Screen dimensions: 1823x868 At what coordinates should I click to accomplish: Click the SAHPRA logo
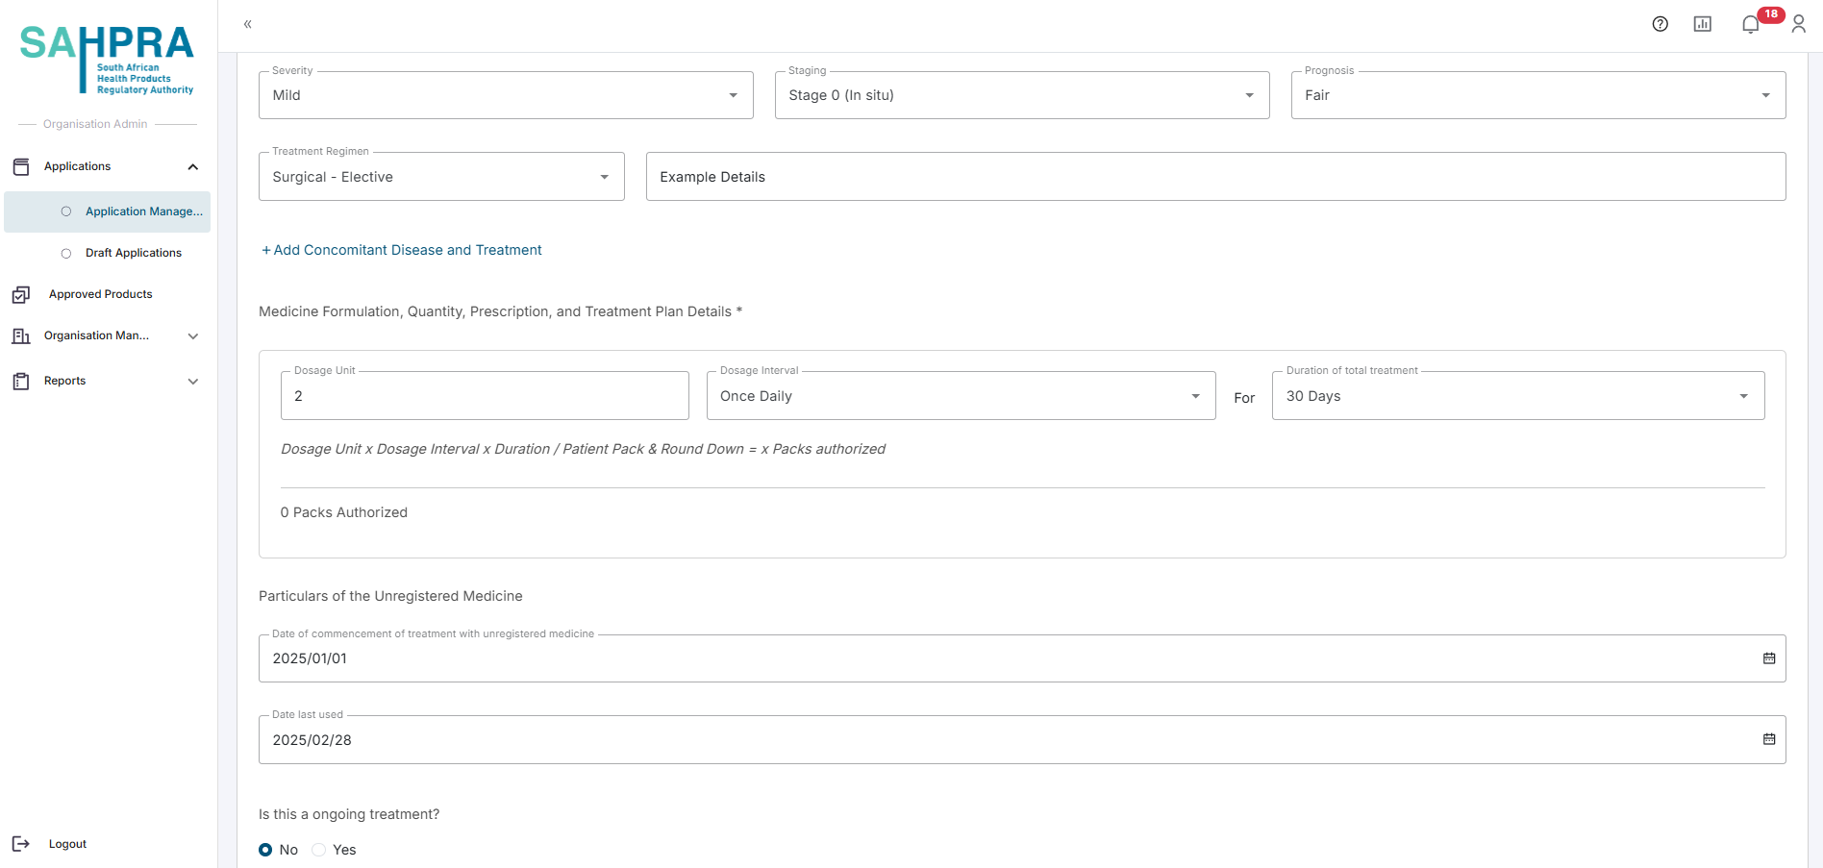107,60
